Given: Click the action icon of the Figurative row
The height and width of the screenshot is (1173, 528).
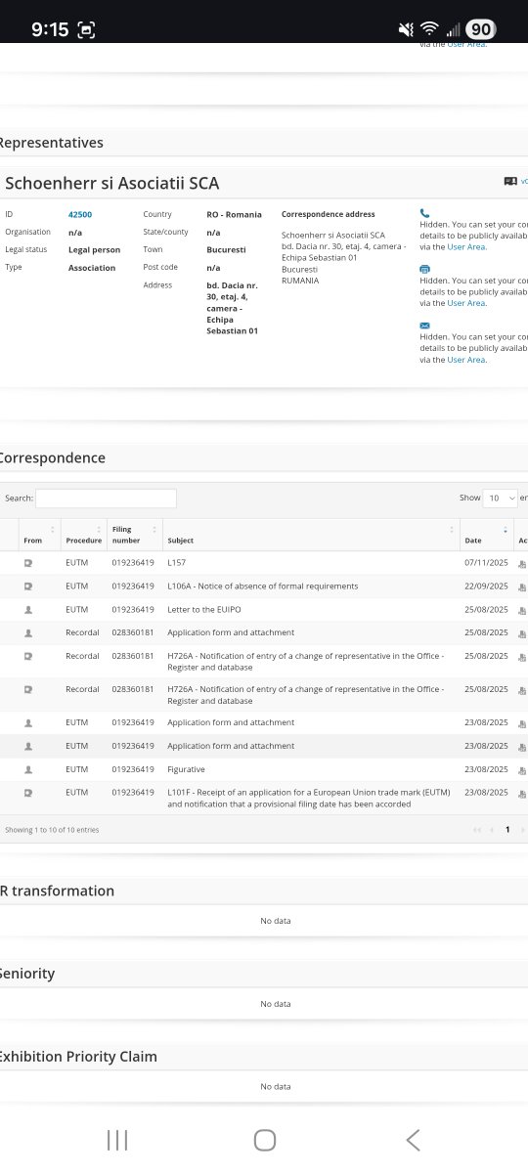Looking at the screenshot, I should point(522,769).
